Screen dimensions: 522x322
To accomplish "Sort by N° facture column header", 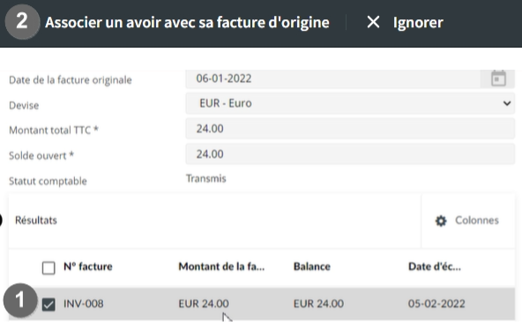I will pyautogui.click(x=88, y=266).
